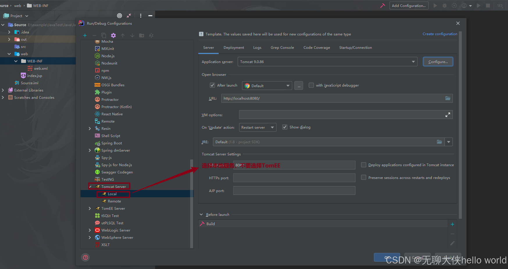Click the collapse all icon in Project panel

pyautogui.click(x=129, y=16)
